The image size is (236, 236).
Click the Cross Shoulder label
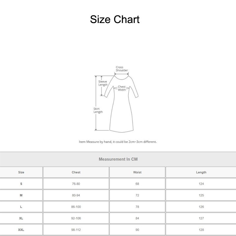pos(122,69)
